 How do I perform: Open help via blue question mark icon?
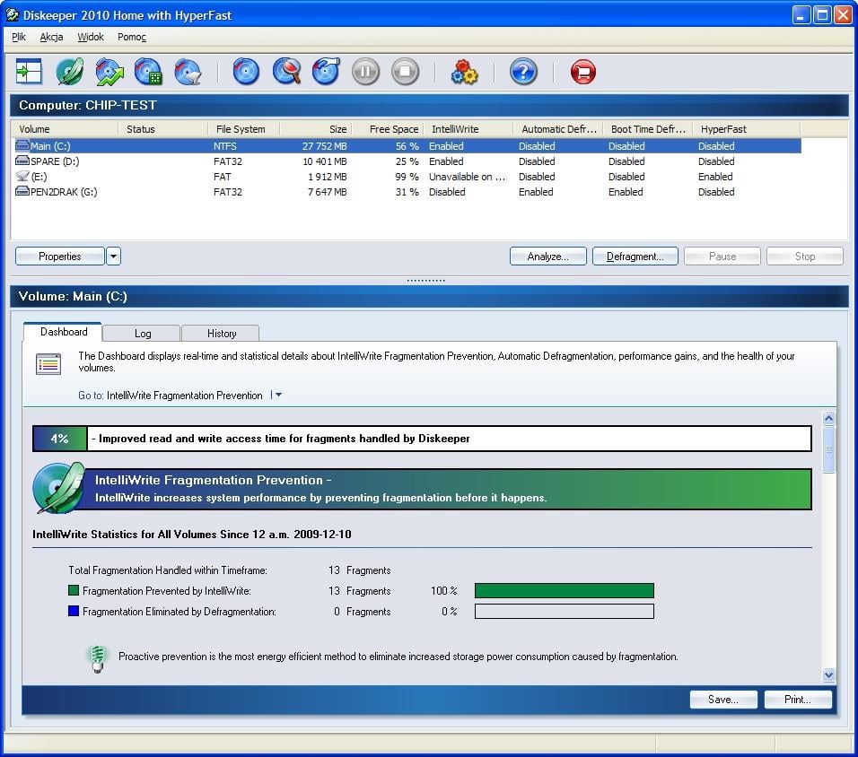(x=523, y=72)
